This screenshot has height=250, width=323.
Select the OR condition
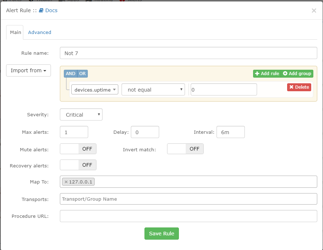click(82, 74)
